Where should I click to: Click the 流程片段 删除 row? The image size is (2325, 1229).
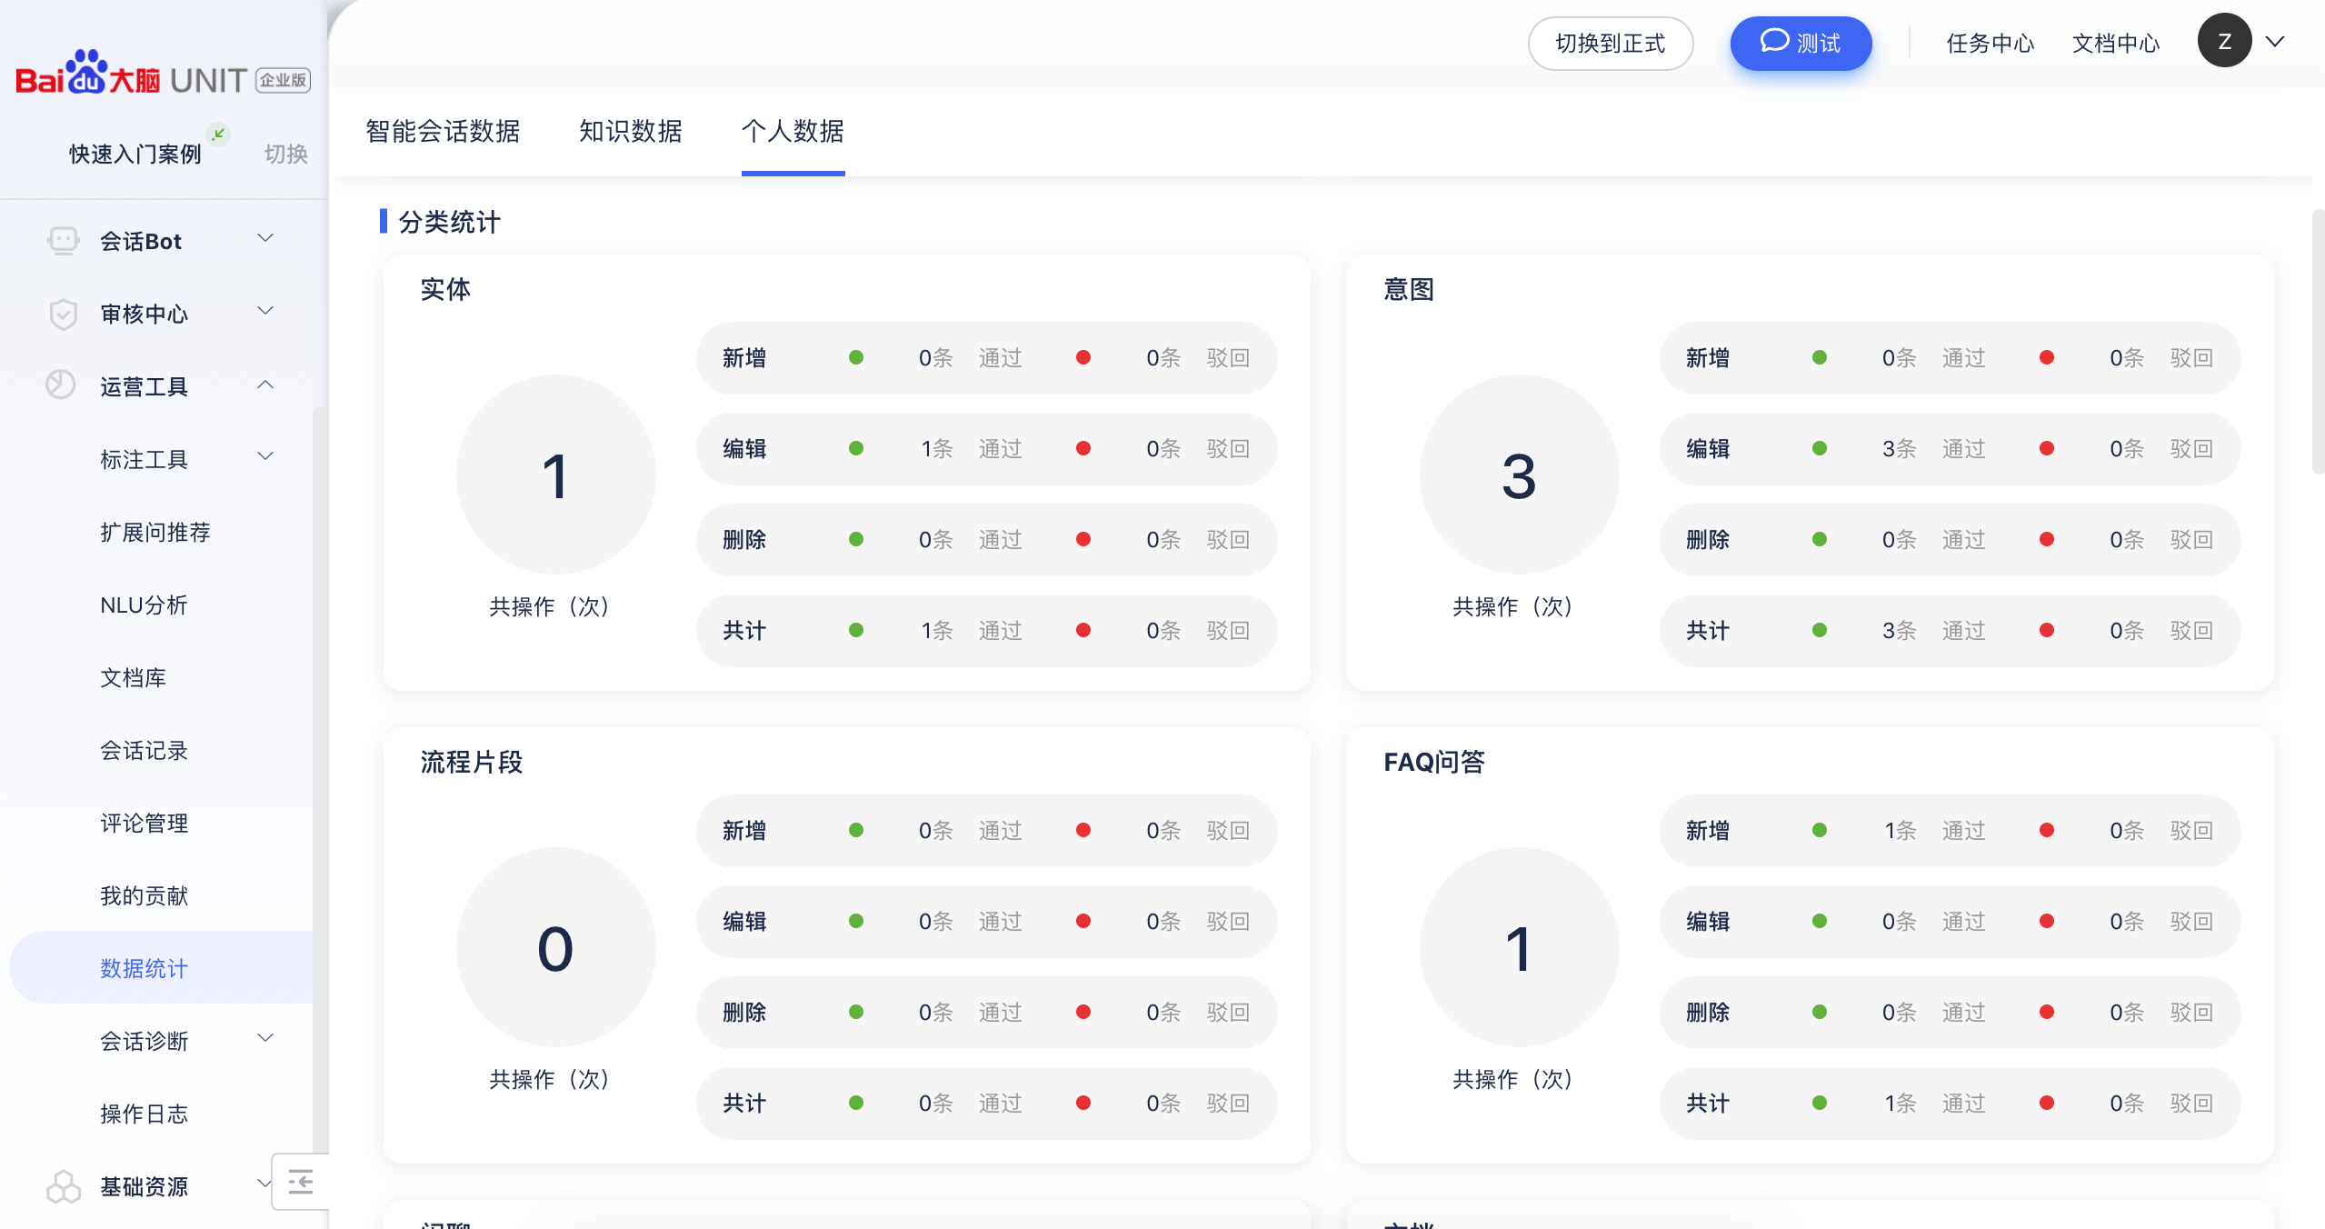[x=987, y=1013]
